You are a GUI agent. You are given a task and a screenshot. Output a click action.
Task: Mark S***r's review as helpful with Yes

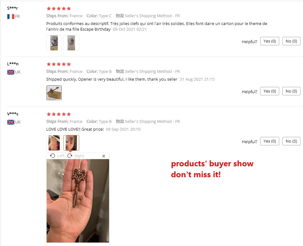click(270, 41)
